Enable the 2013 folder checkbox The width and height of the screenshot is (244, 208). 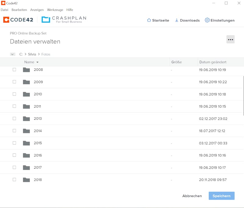pyautogui.click(x=14, y=119)
